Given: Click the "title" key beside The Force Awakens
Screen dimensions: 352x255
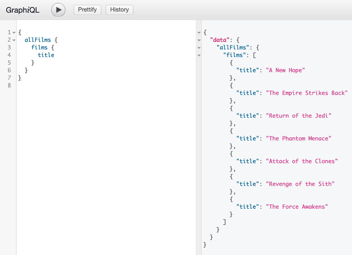Looking at the screenshot, I should [x=248, y=207].
